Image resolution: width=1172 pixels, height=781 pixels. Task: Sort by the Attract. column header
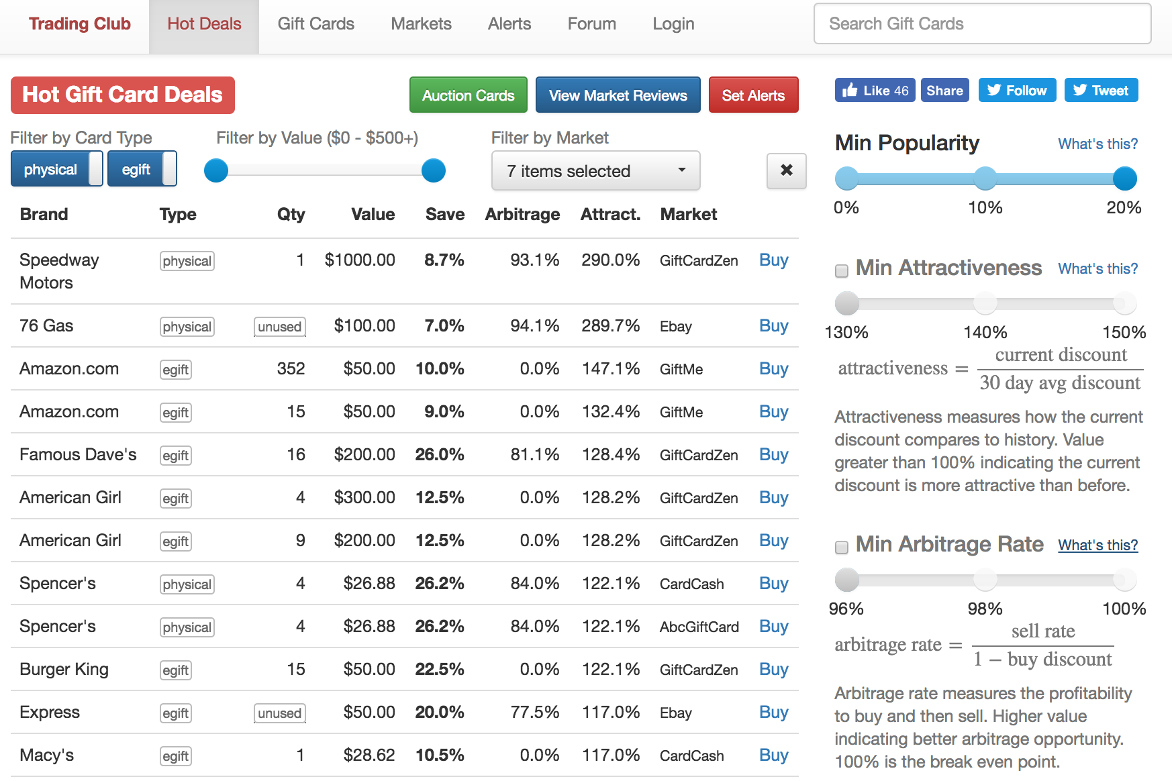(610, 214)
